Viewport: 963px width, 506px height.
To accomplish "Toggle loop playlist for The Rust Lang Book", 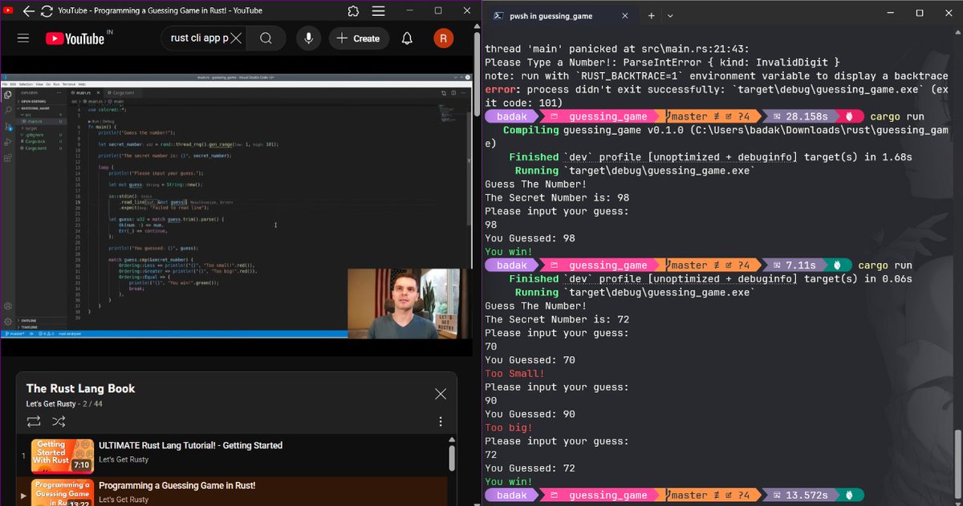I will pyautogui.click(x=34, y=421).
